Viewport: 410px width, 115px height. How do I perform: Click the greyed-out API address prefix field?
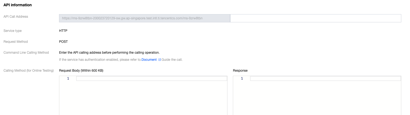click(x=144, y=18)
